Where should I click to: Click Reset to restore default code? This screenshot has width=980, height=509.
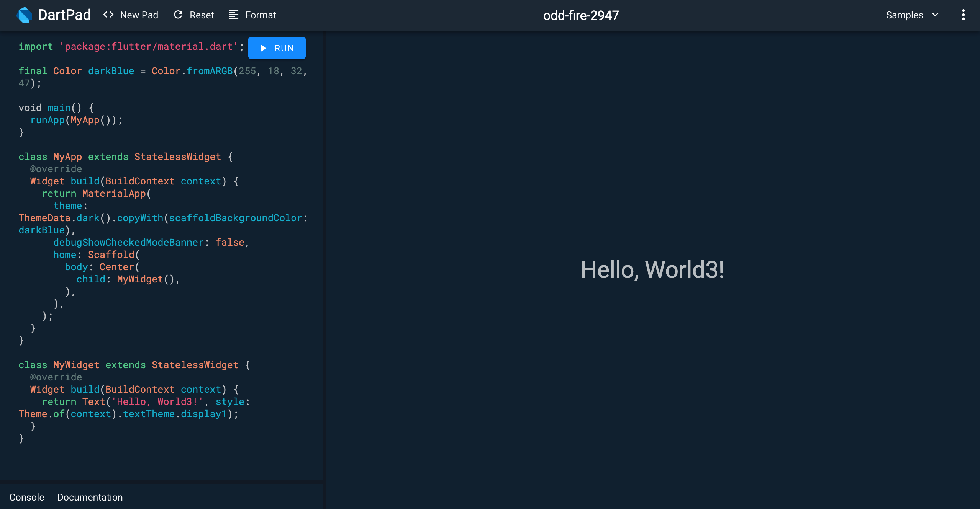201,15
